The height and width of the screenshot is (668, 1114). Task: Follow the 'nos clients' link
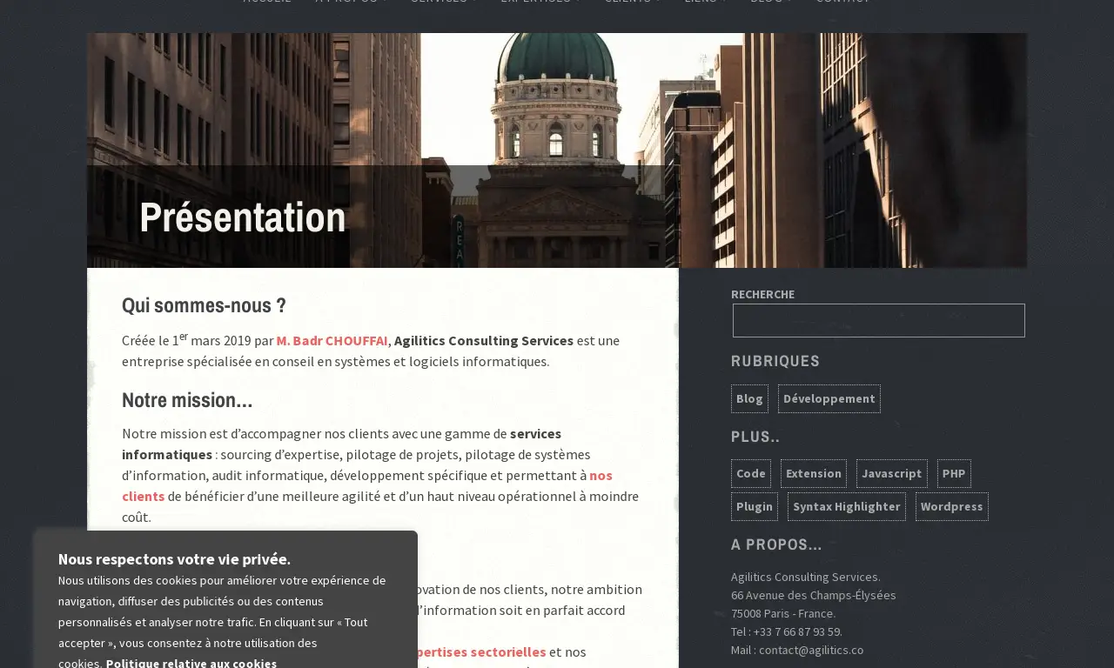367,485
